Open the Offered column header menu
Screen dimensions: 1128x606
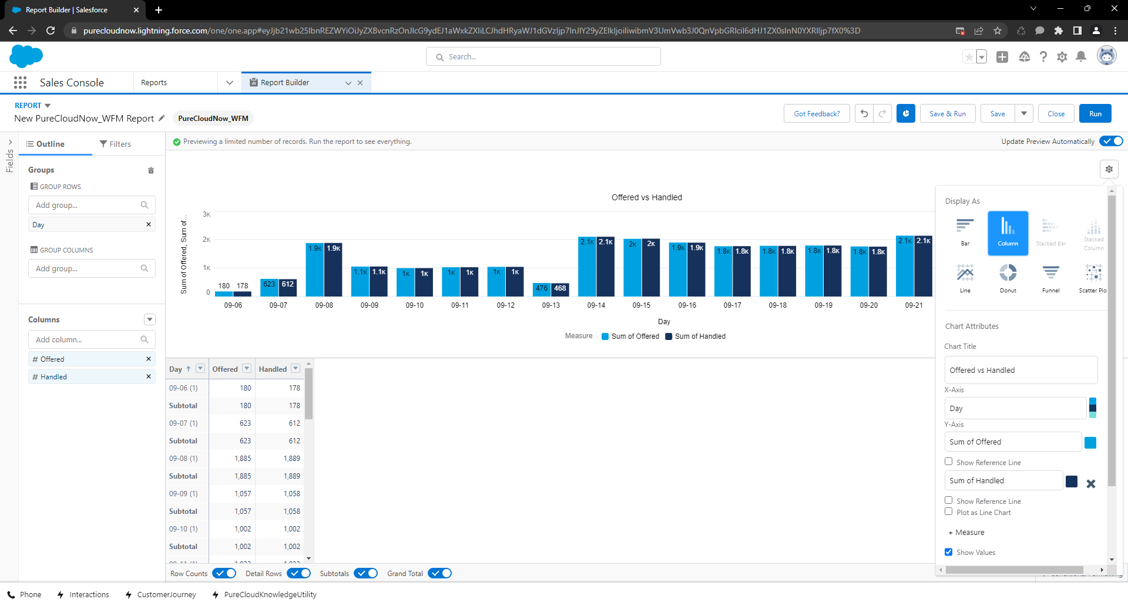coord(247,369)
